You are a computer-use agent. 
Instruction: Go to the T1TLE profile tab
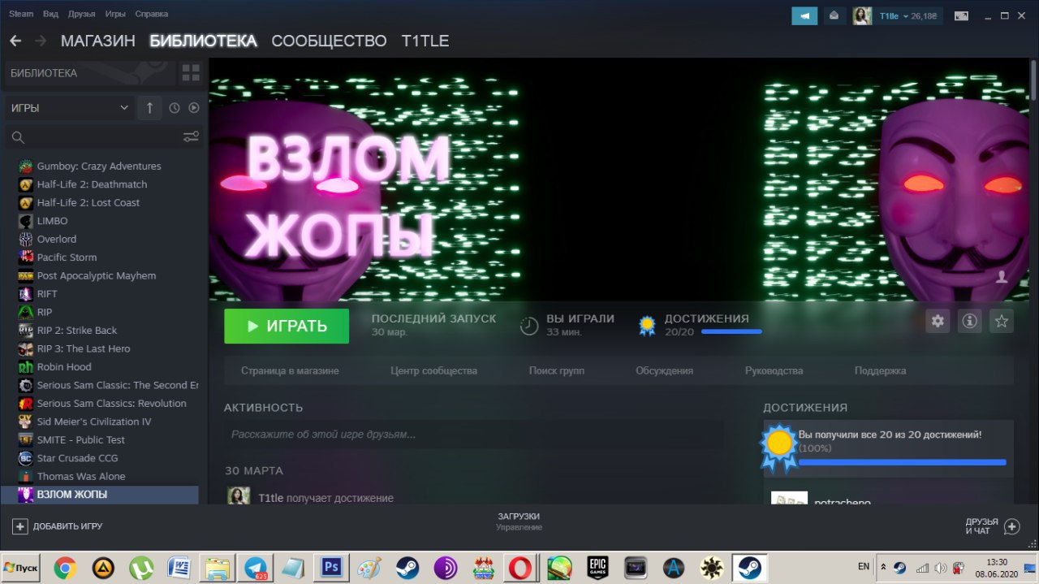[425, 41]
